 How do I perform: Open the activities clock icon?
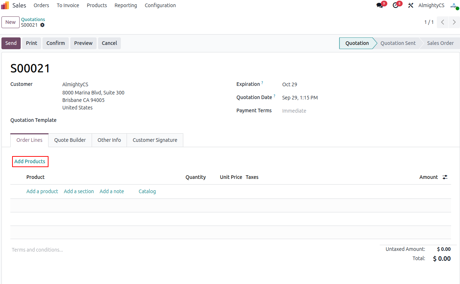(395, 5)
